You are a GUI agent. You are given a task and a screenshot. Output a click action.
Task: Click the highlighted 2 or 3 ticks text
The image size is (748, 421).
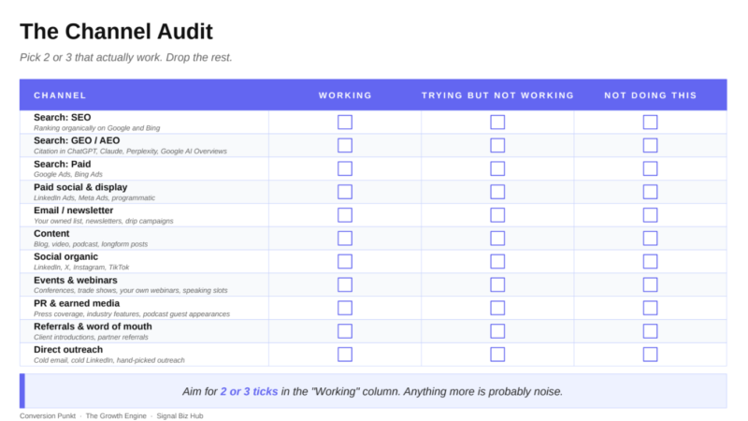[249, 391]
